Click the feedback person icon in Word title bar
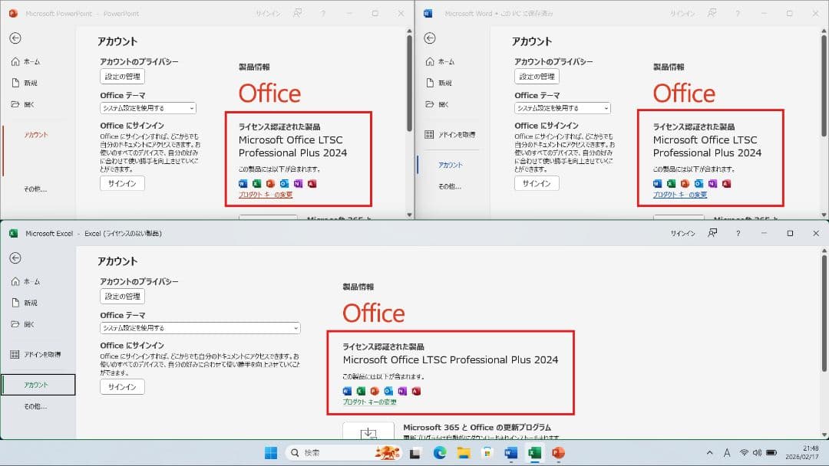The height and width of the screenshot is (466, 829). [x=713, y=14]
